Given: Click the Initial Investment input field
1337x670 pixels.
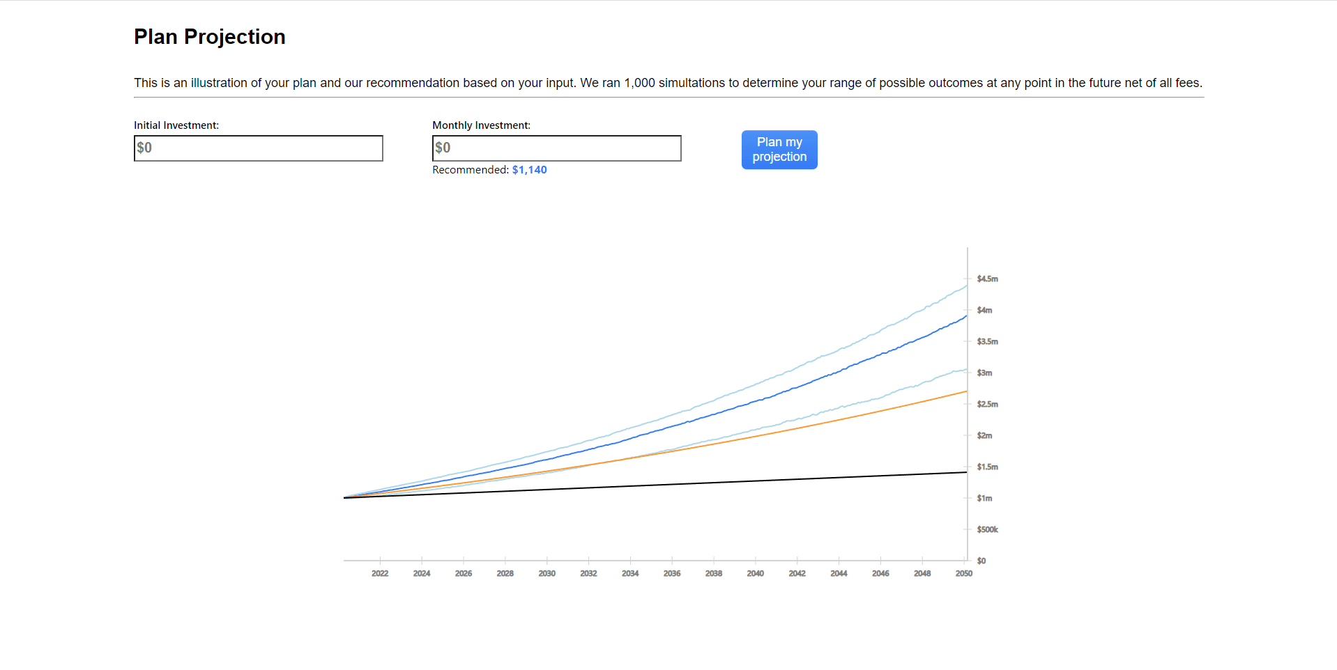Looking at the screenshot, I should click(x=258, y=148).
